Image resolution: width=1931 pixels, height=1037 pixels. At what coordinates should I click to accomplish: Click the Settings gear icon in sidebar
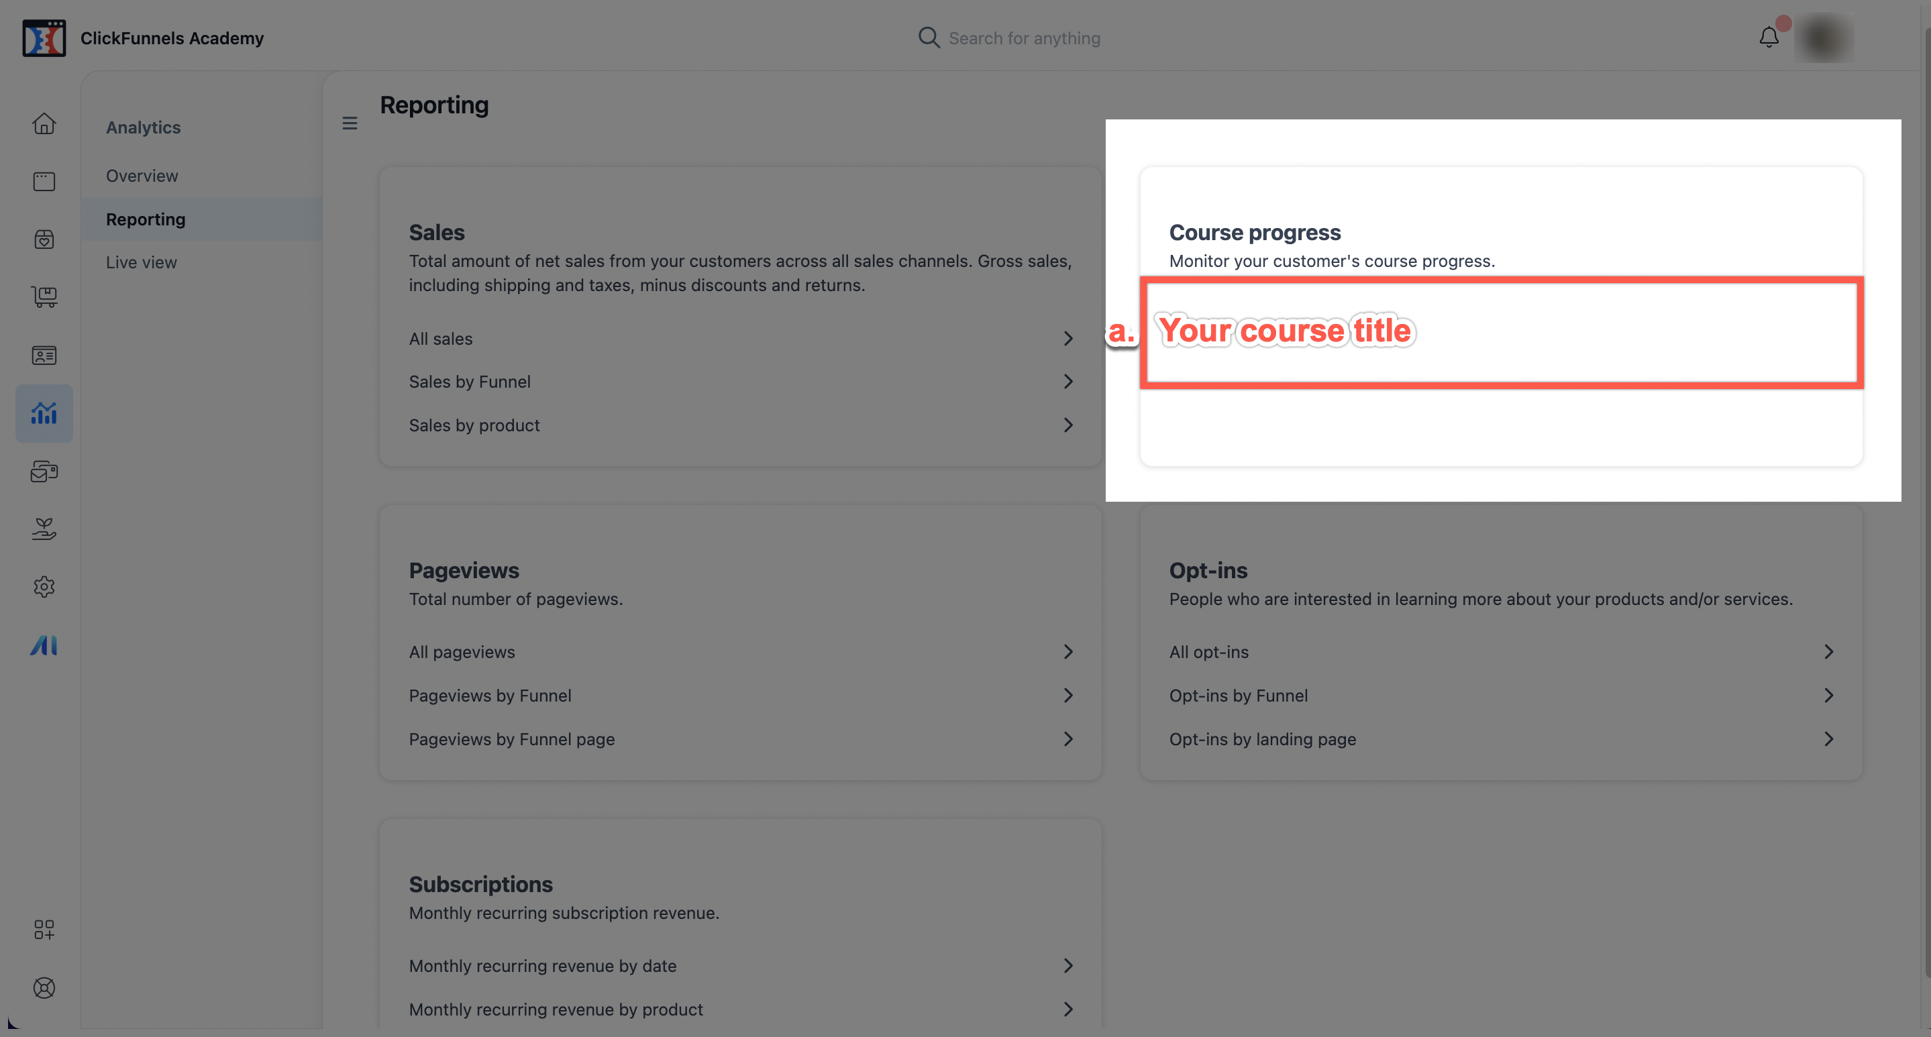tap(45, 588)
